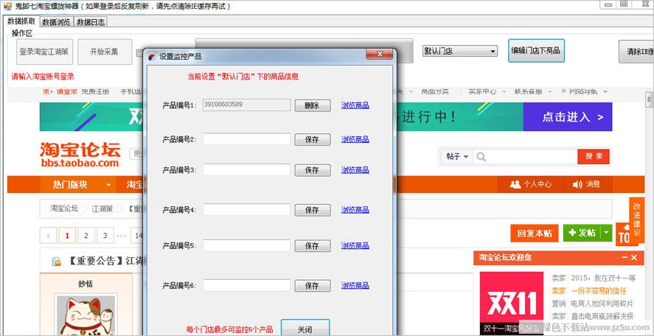Open the 浏览商品 link for 产品编号5
The height and width of the screenshot is (336, 654).
(355, 245)
